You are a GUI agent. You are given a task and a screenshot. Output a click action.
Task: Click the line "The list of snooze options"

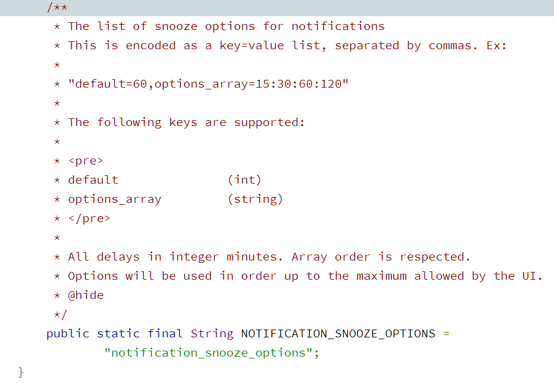[226, 26]
